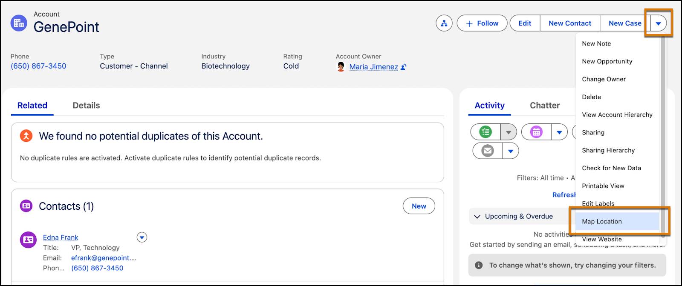Open the Email action dropdown arrow

tap(511, 151)
